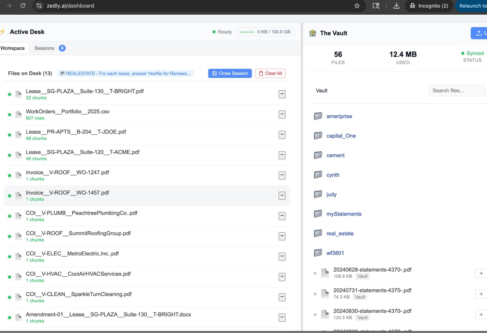Toggle the green dot next to COI__V-HVAC__CoolAirHVACServices.pdf
The width and height of the screenshot is (487, 333).
point(9,277)
